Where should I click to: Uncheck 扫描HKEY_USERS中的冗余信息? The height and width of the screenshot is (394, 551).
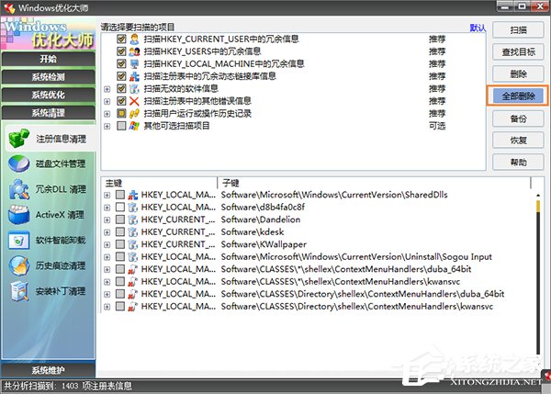[x=121, y=51]
